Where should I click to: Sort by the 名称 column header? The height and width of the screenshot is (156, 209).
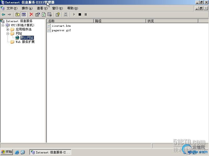pyautogui.click(x=70, y=21)
